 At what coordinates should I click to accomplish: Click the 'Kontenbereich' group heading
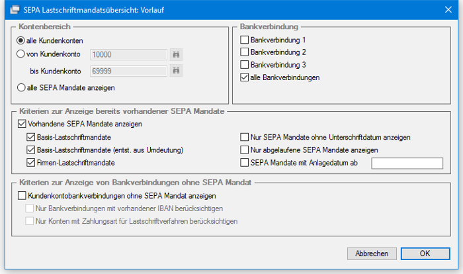pos(44,26)
